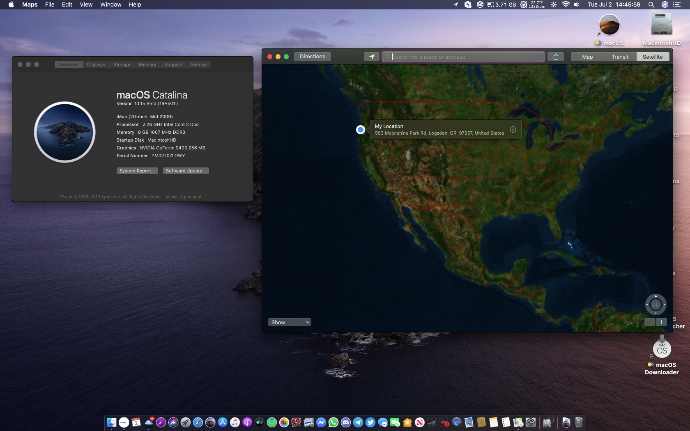This screenshot has height=431, width=690.
Task: Click the info icon in My Location callout
Action: point(513,130)
